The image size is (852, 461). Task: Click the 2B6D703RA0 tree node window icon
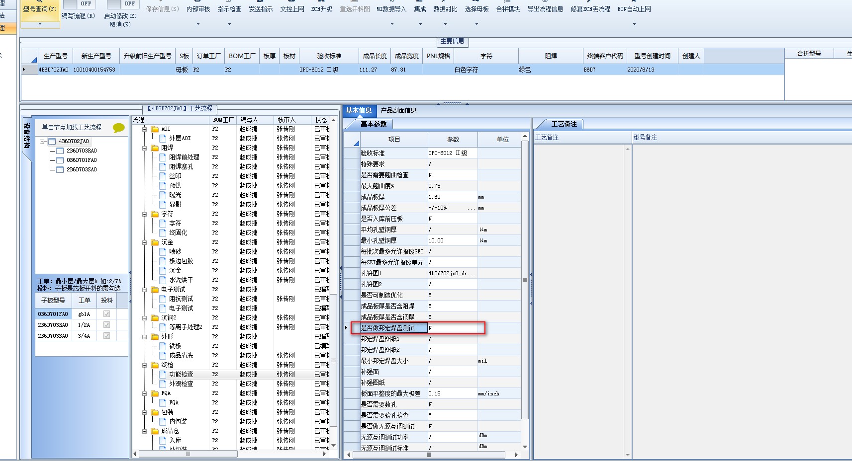pyautogui.click(x=60, y=151)
